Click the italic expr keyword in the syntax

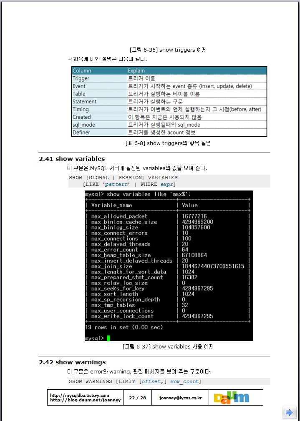coord(166,185)
